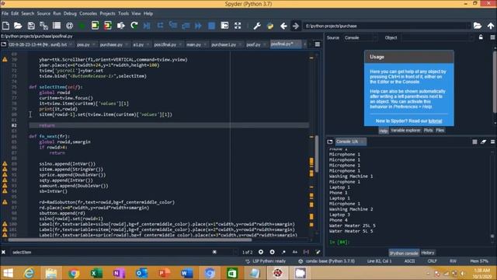Open editor options hamburger menu
The image size is (497, 280).
point(318,44)
